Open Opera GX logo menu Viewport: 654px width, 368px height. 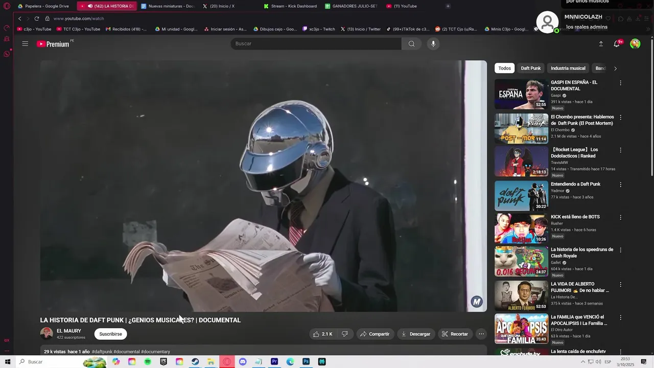[x=7, y=6]
